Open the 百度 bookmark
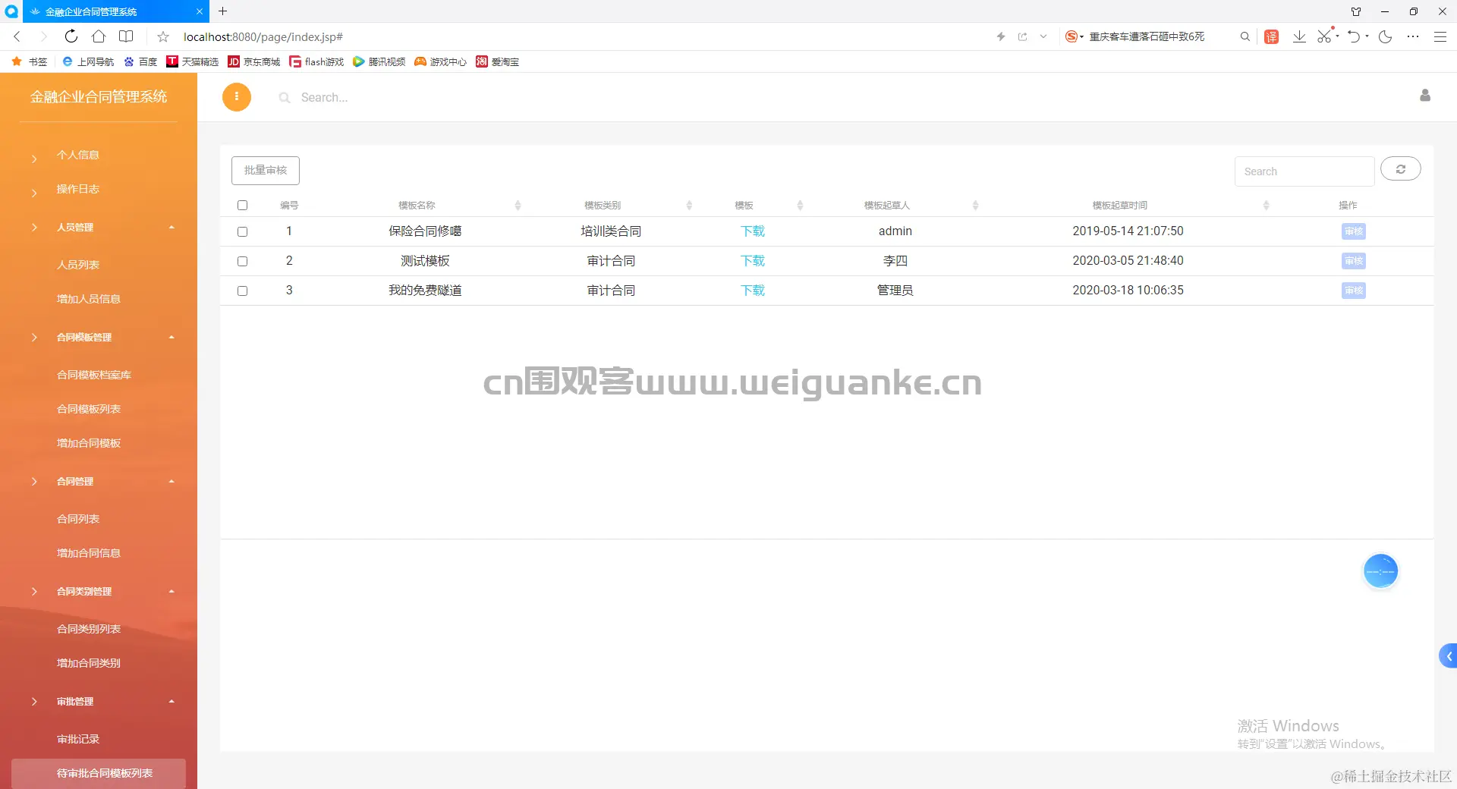The width and height of the screenshot is (1457, 789). [x=140, y=61]
